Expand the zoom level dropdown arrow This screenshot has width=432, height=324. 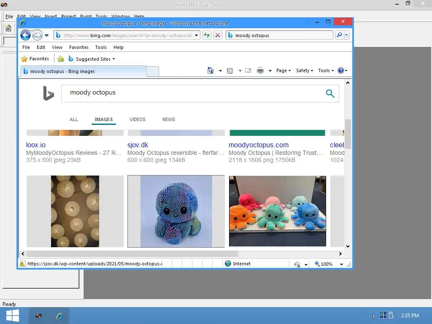pyautogui.click(x=341, y=264)
